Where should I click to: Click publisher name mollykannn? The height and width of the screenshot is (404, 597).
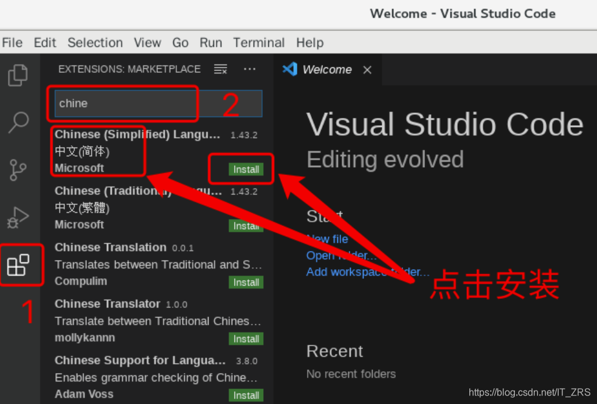[85, 337]
